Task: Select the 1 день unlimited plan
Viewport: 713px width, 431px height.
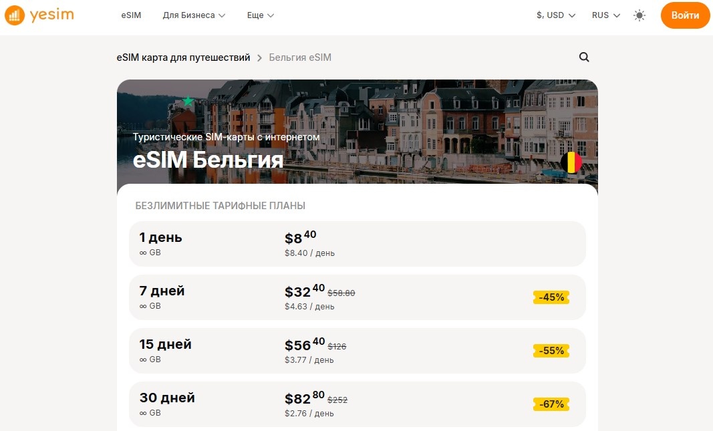Action: point(357,244)
